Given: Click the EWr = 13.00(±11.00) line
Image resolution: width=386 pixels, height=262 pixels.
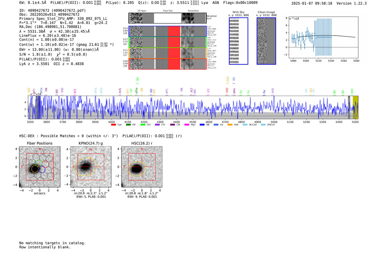Looking at the screenshot, I should [59, 49].
